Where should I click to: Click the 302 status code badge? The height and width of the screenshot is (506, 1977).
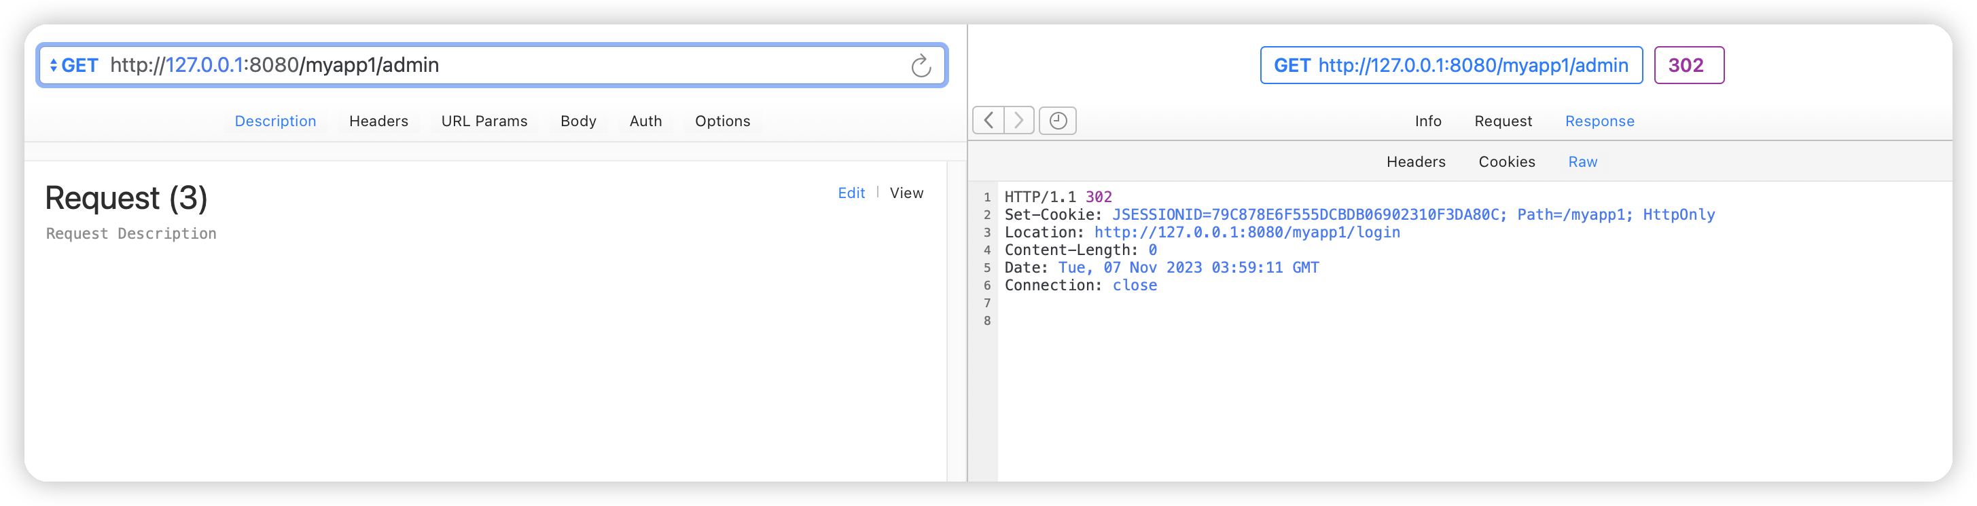coord(1688,66)
